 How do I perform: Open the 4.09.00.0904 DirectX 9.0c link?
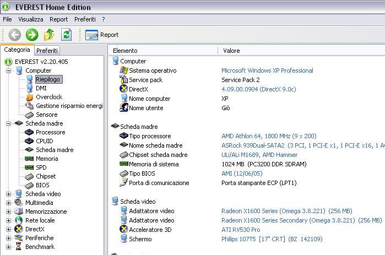(258, 89)
